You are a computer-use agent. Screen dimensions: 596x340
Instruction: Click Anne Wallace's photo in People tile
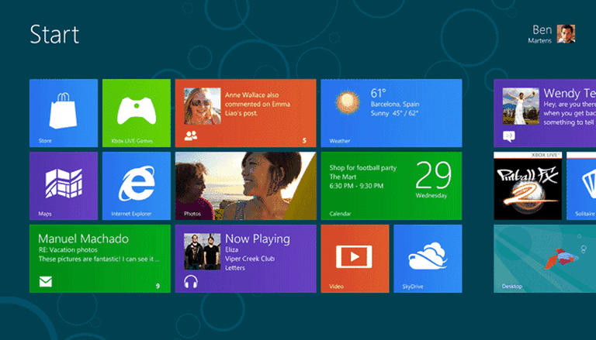click(203, 106)
